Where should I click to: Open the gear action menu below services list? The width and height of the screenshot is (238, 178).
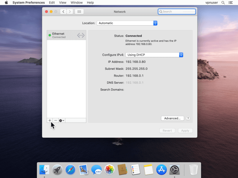point(62,120)
